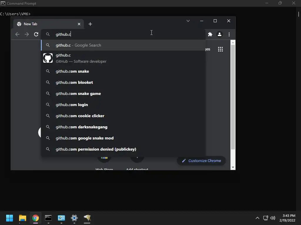Viewport: 301px width, 225px height.
Task: Open the Windows Start menu
Action: (x=9, y=218)
